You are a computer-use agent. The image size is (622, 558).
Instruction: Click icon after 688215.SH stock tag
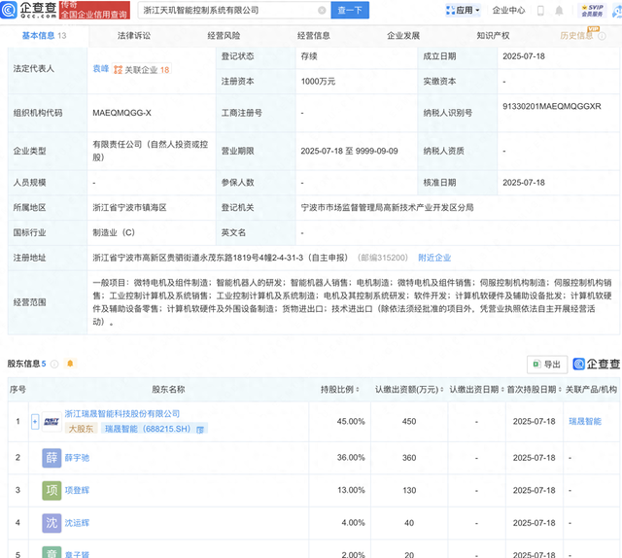(x=200, y=429)
